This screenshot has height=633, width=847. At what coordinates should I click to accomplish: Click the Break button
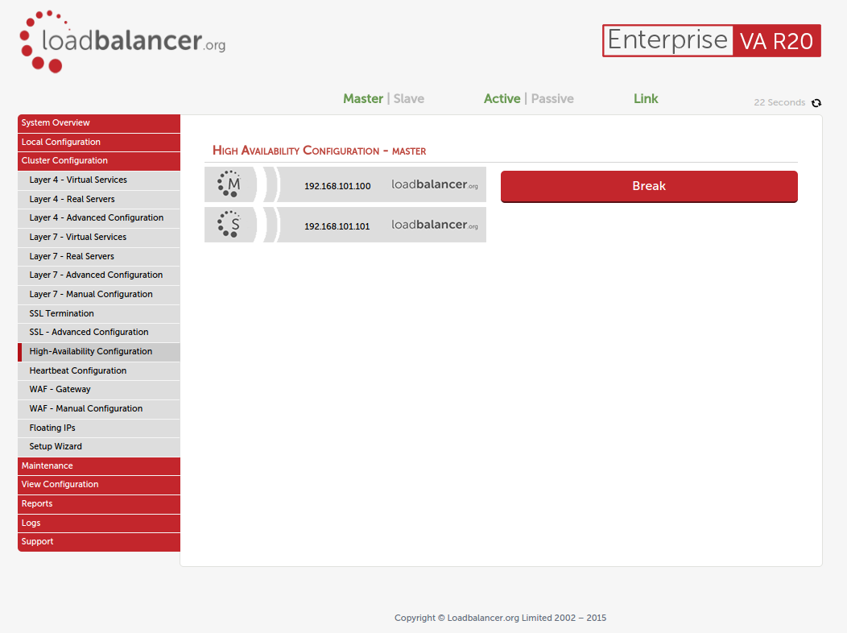(649, 186)
